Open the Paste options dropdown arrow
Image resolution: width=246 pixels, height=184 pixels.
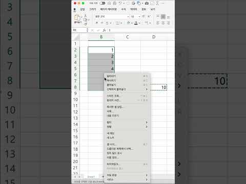(81, 17)
